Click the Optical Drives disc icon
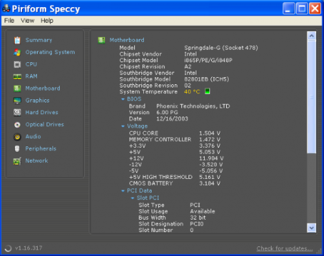The width and height of the screenshot is (324, 256). pos(17,124)
